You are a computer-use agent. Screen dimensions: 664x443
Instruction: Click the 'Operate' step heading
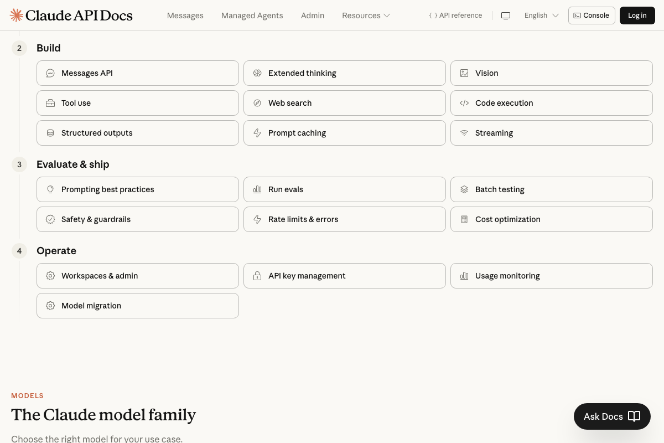coord(56,251)
